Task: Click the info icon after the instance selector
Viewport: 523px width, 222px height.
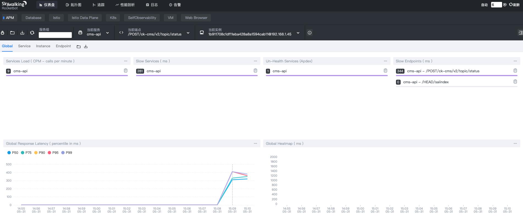Action: click(310, 33)
